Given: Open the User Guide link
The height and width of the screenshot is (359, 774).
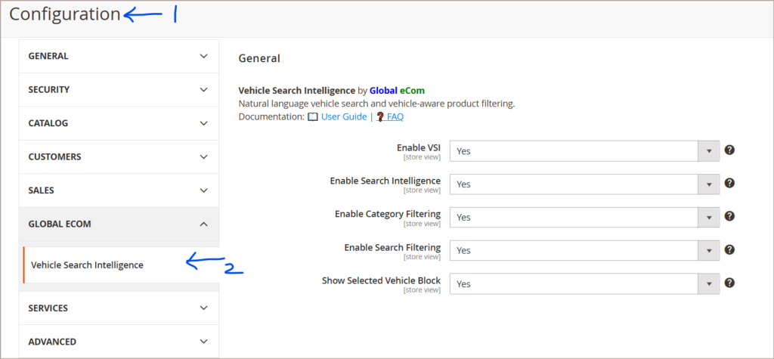Looking at the screenshot, I should [x=344, y=117].
